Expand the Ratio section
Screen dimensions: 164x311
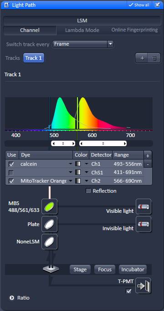(12, 298)
